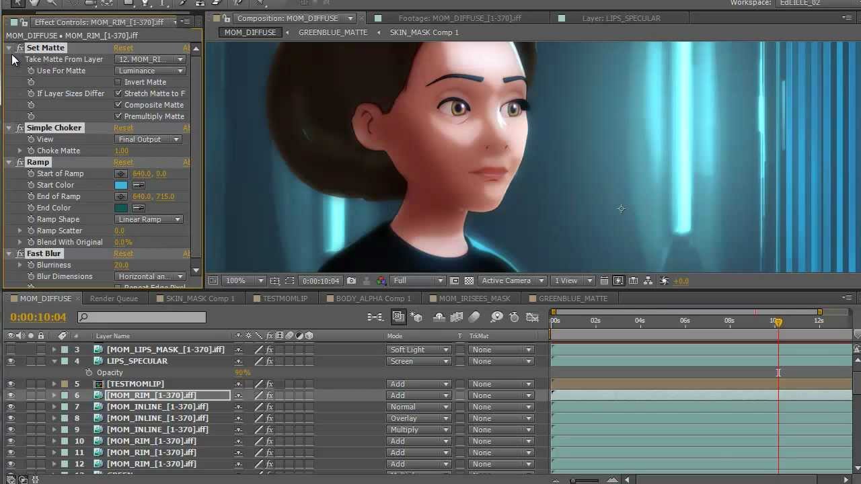Viewport: 861px width, 484px height.
Task: Open the Soft Light blend mode dropdown
Action: (418, 349)
